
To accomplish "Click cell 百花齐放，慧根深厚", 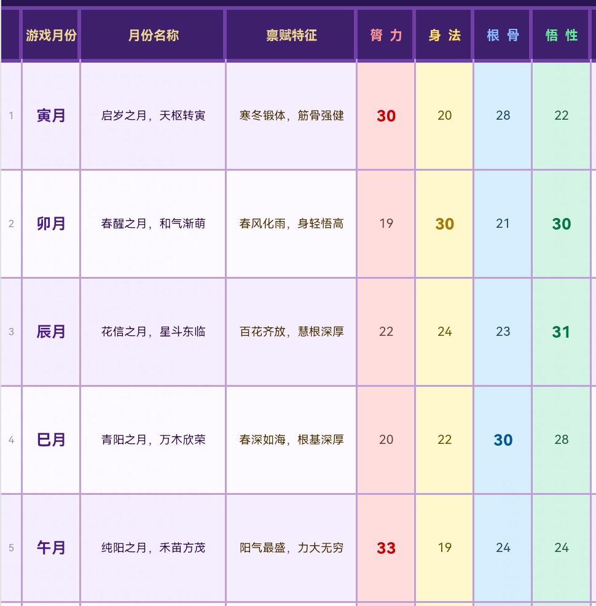I will [291, 332].
